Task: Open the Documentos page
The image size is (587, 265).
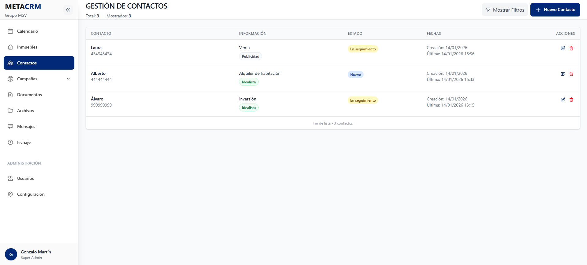Action: tap(29, 95)
